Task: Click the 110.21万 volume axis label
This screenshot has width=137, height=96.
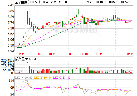Action: [8, 67]
